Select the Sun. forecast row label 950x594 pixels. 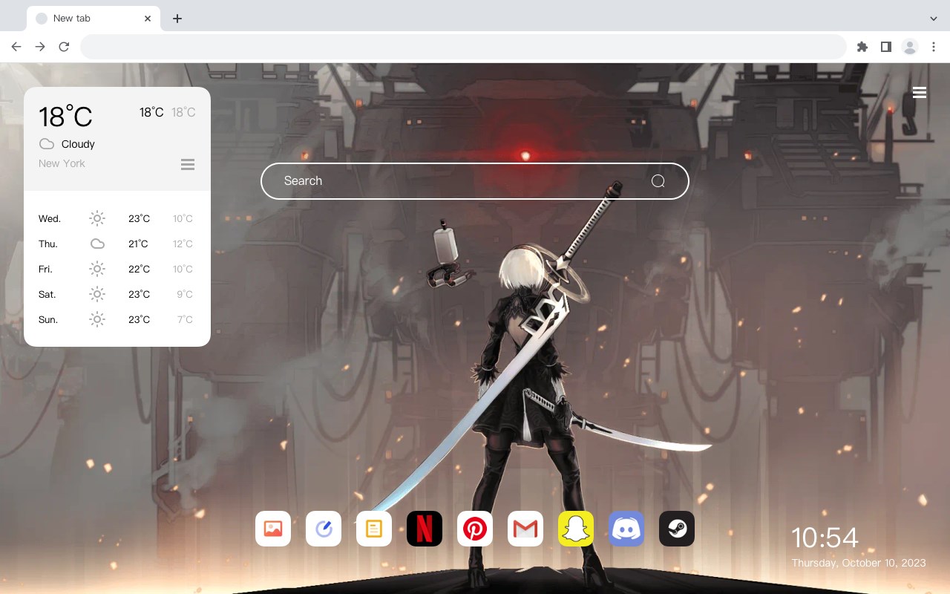click(x=48, y=320)
